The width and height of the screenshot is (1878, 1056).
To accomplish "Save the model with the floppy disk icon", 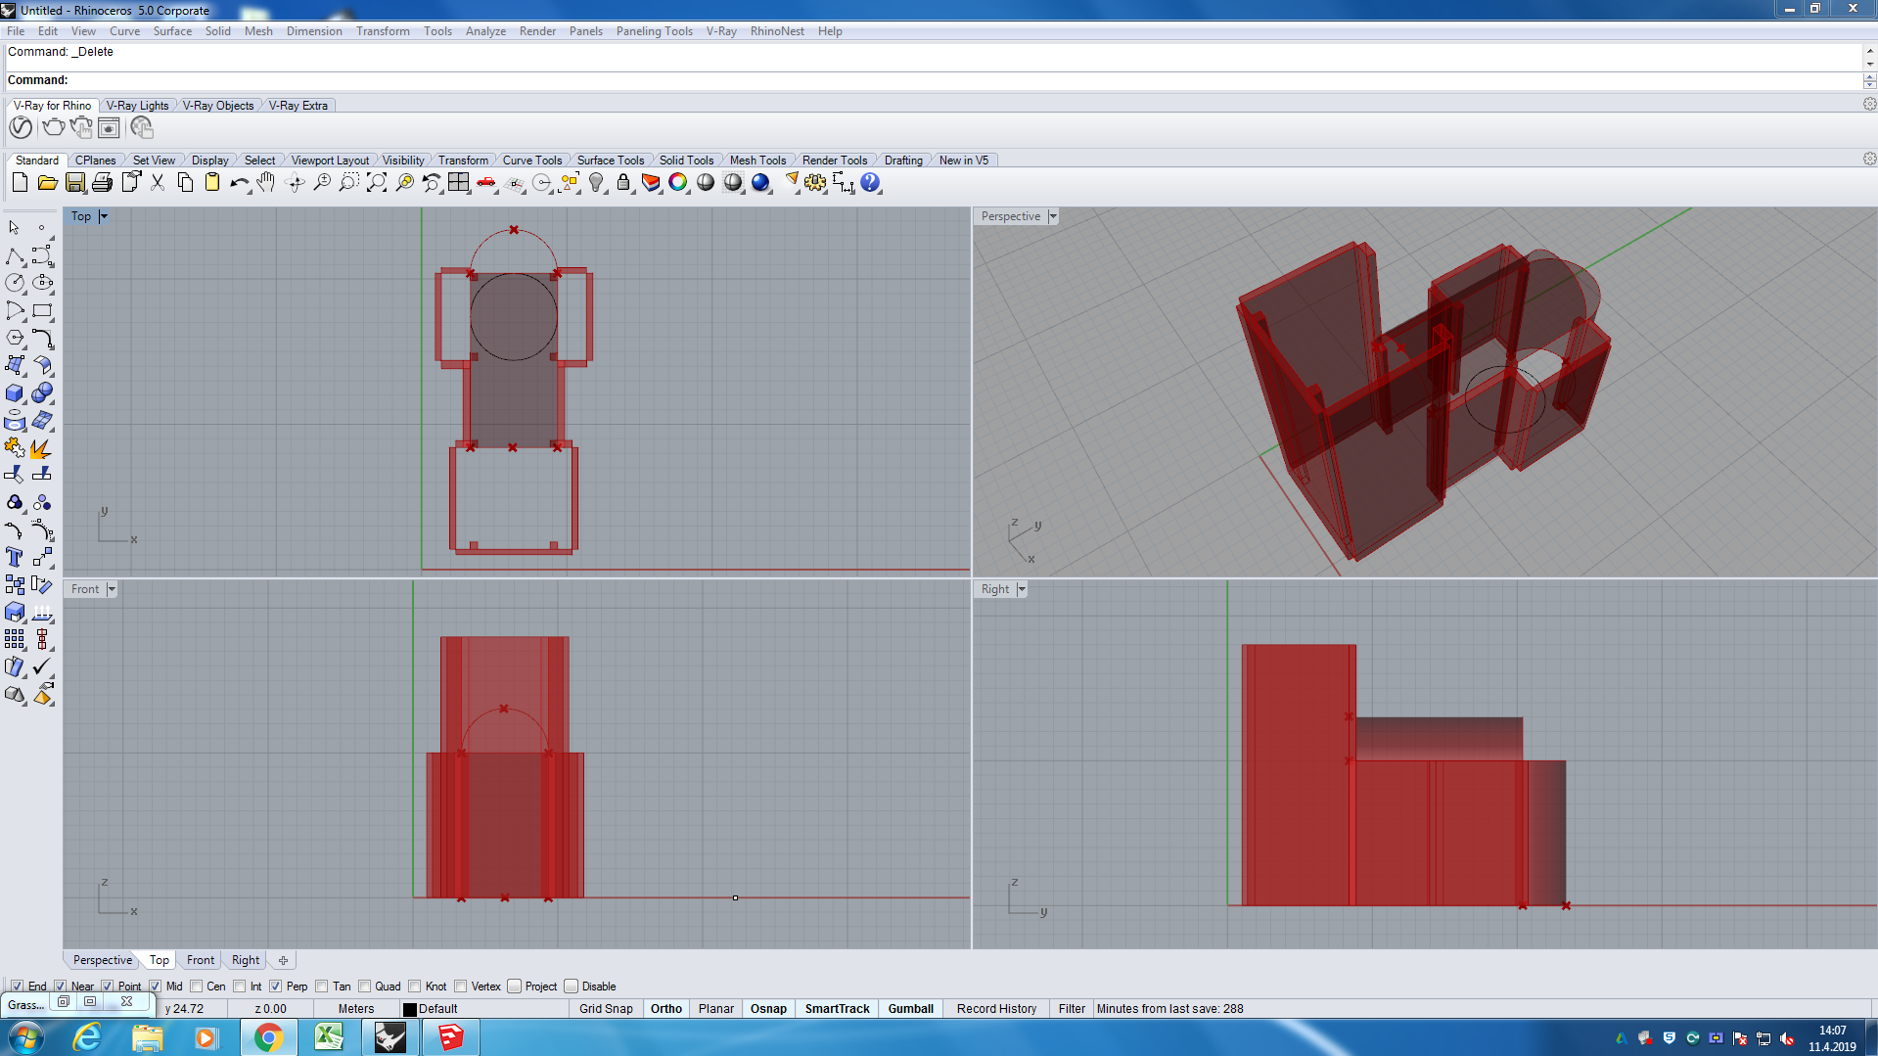I will [74, 183].
